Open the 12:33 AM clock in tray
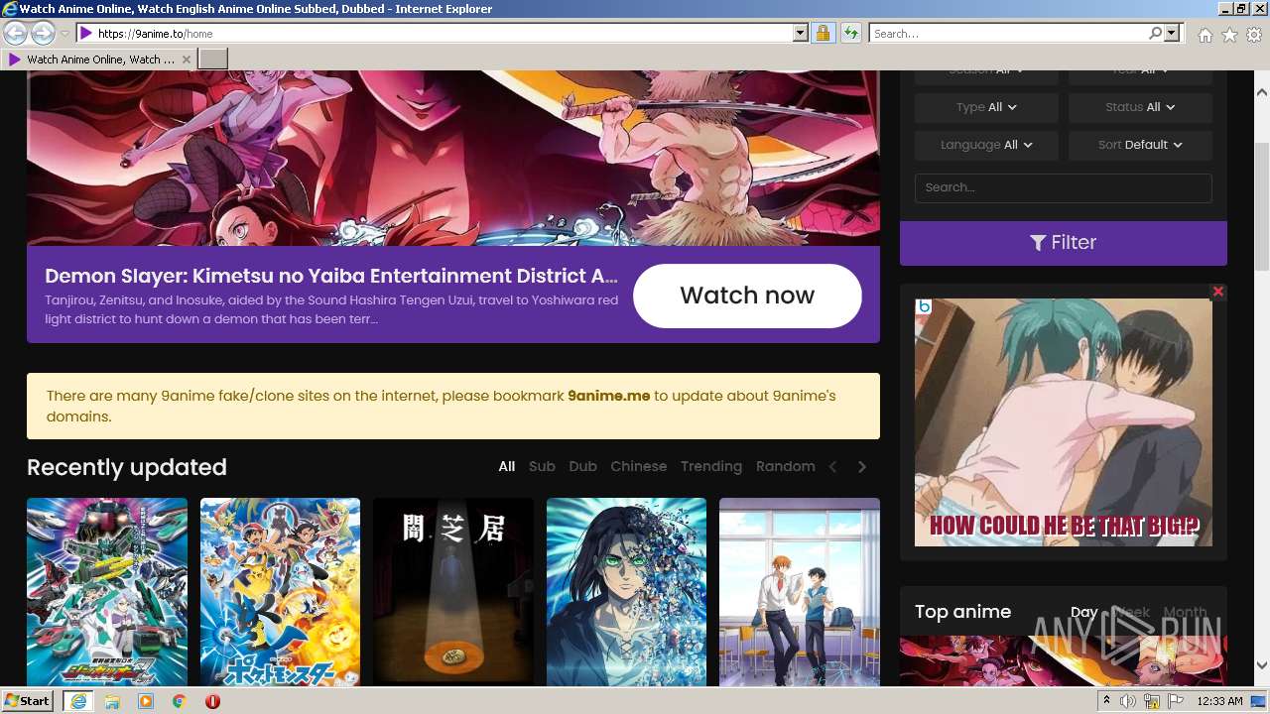 point(1219,701)
